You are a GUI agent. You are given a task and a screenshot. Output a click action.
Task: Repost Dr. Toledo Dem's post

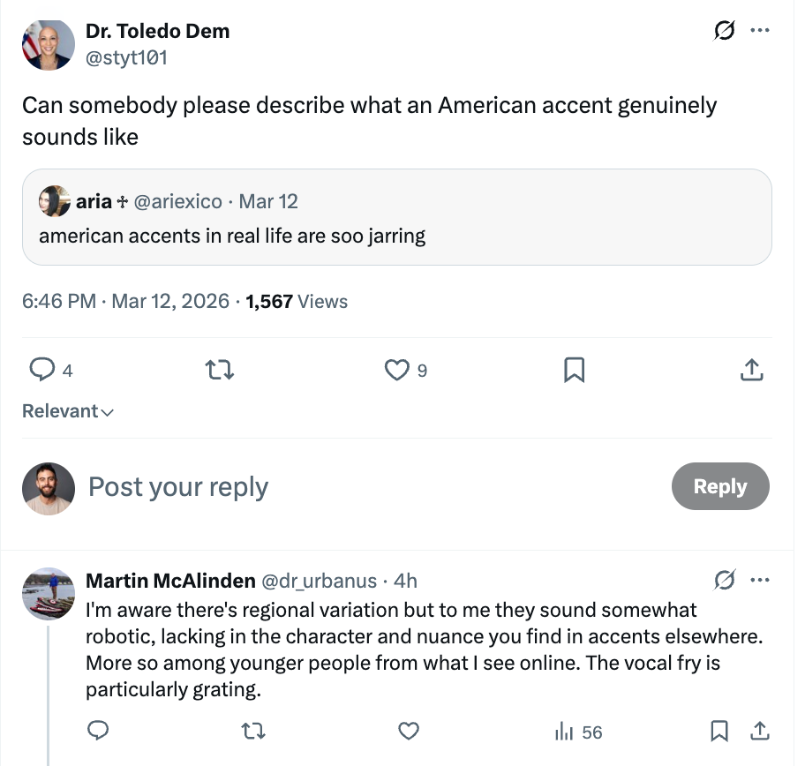click(x=219, y=370)
